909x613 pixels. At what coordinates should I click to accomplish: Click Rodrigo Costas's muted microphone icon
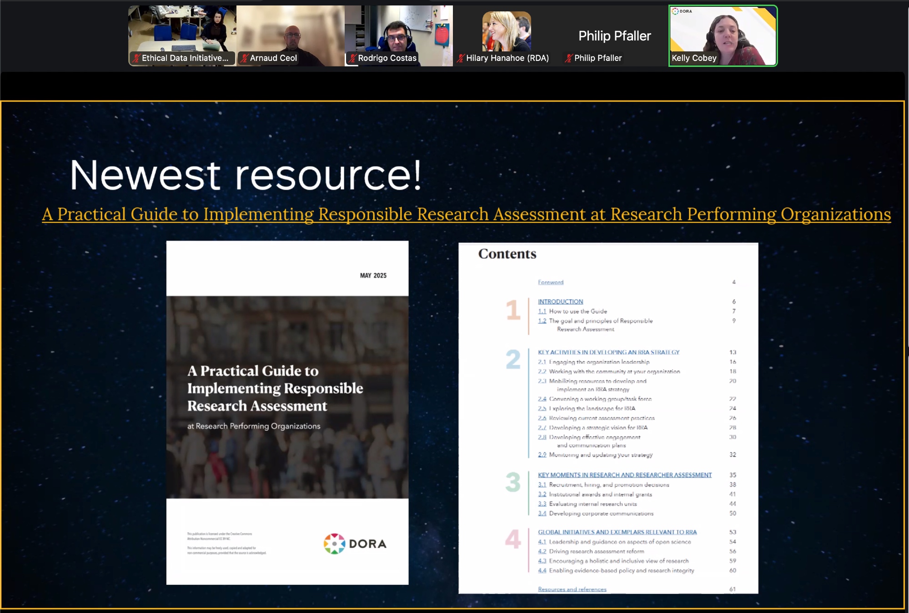(x=352, y=58)
